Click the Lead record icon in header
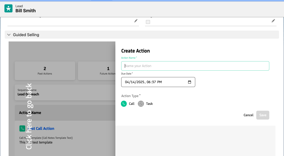The width and height of the screenshot is (284, 156). 9,8
